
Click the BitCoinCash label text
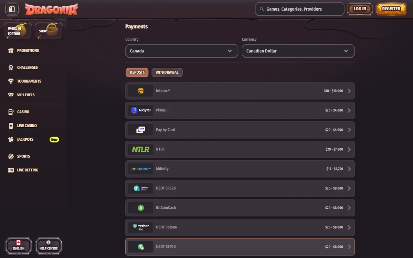tap(166, 208)
